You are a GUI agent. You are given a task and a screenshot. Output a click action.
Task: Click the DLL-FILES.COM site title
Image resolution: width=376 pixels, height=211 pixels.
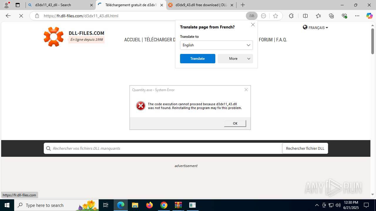(86, 33)
